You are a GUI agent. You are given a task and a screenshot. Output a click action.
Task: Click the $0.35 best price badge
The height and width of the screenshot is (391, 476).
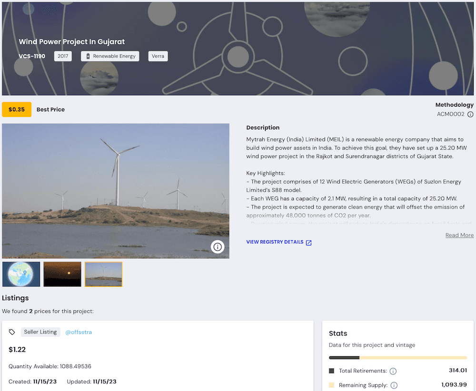click(17, 109)
